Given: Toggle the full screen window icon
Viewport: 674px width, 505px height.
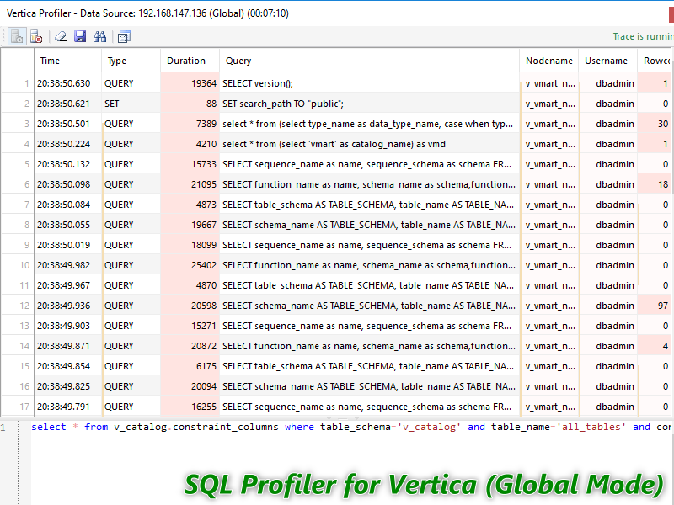Looking at the screenshot, I should tap(123, 37).
